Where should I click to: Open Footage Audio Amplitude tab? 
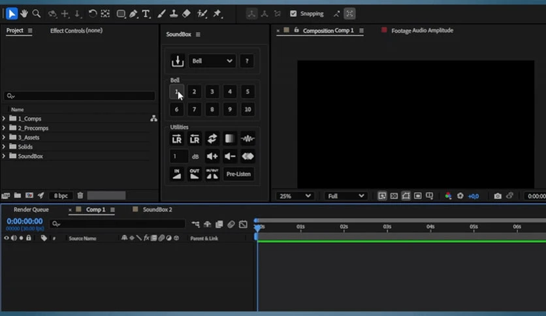(x=422, y=31)
